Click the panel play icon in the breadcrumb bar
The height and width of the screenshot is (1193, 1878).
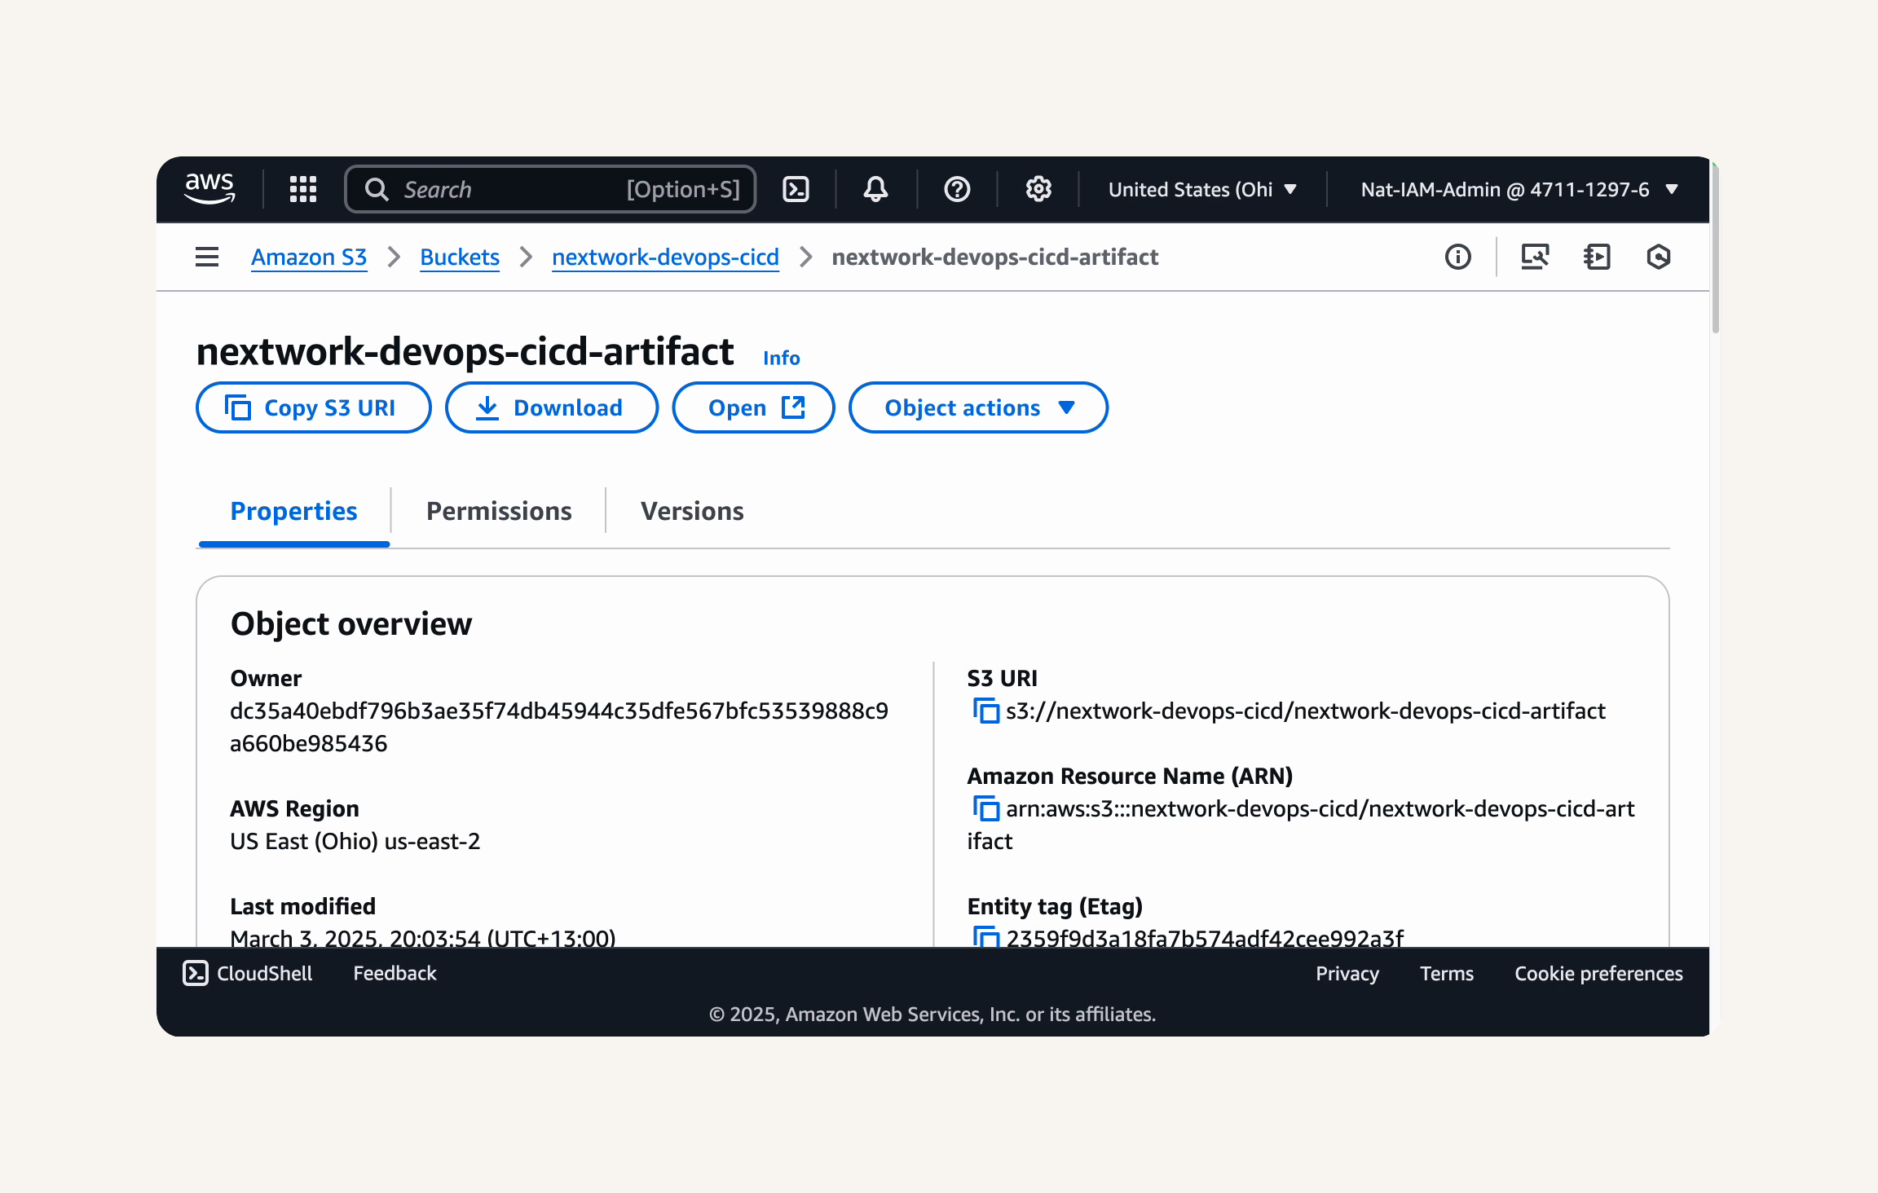point(1597,257)
